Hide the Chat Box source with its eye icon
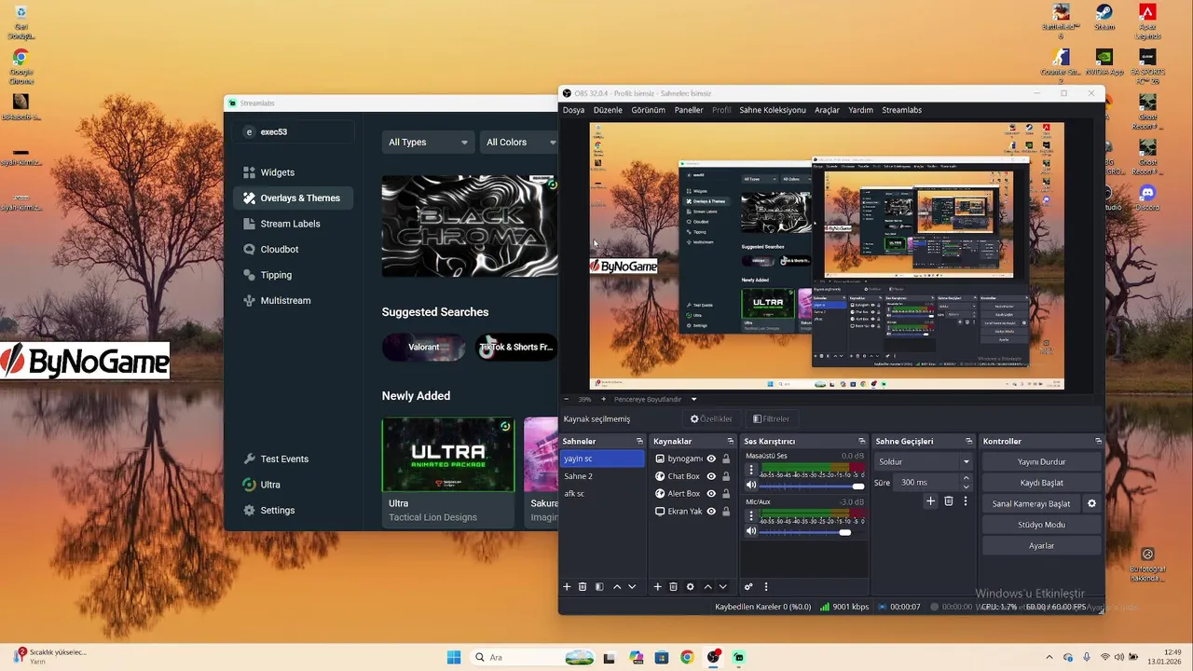 [x=711, y=476]
